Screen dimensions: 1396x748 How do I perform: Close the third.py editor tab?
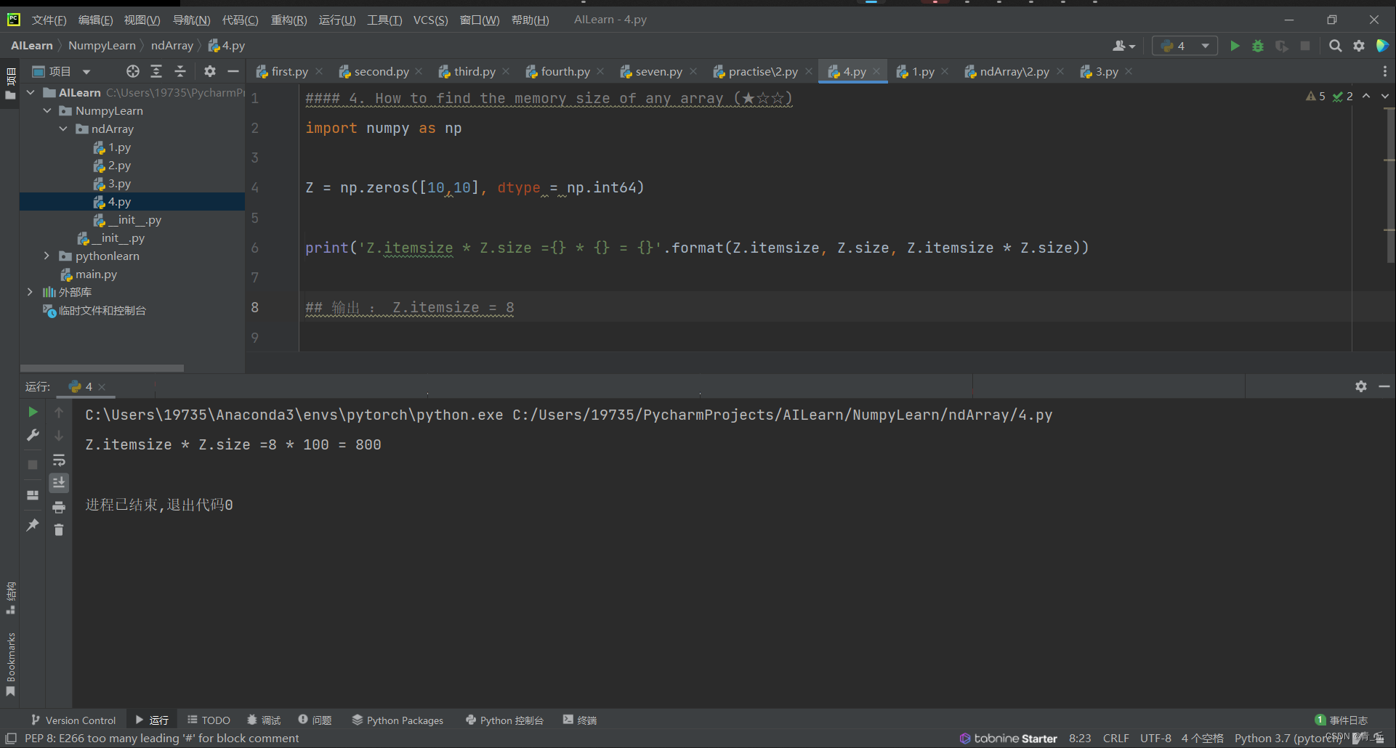[506, 71]
